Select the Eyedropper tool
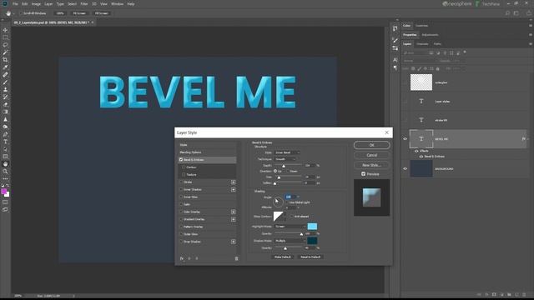 [x=5, y=67]
